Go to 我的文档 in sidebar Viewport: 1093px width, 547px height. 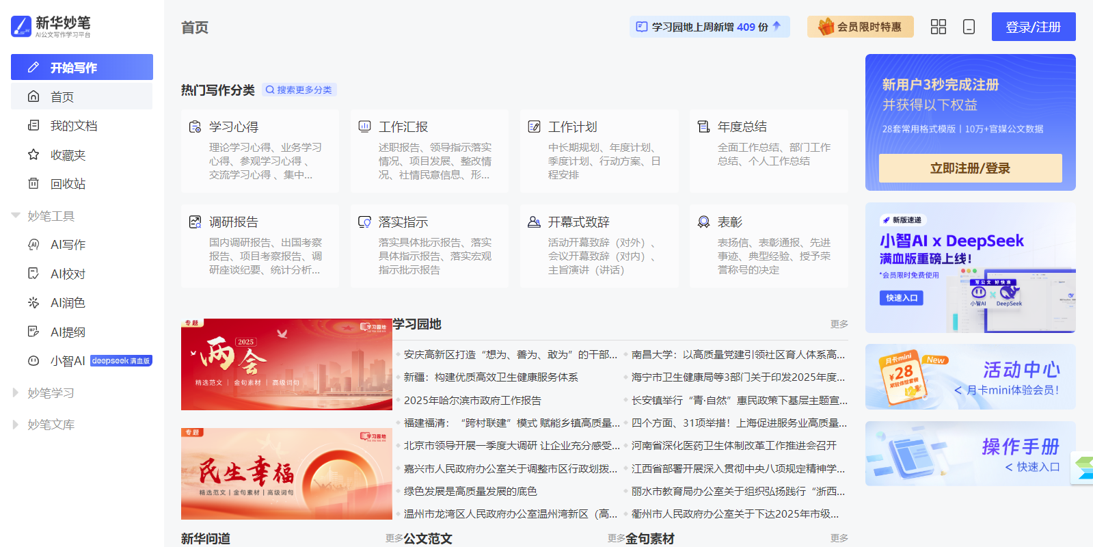click(74, 126)
